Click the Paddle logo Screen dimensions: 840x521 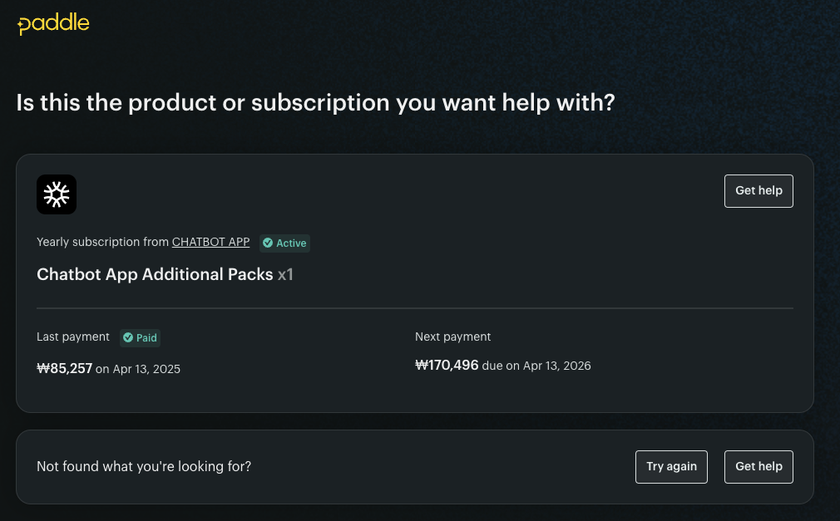click(53, 23)
